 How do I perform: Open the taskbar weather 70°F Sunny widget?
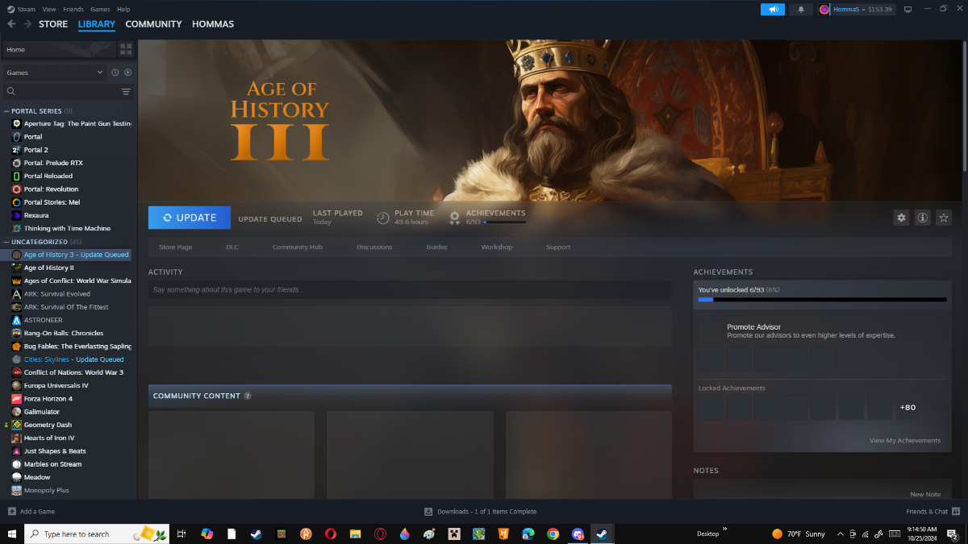799,534
